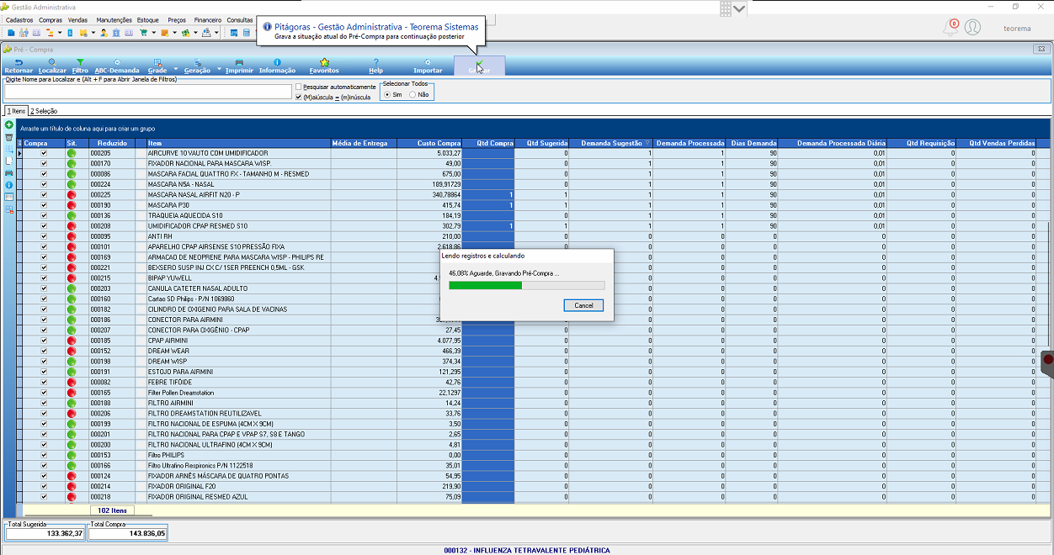
Task: Uncheck Compra for DREAM WEAR row
Action: click(44, 351)
